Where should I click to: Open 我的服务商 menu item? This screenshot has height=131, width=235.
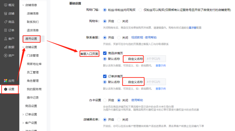34,89
